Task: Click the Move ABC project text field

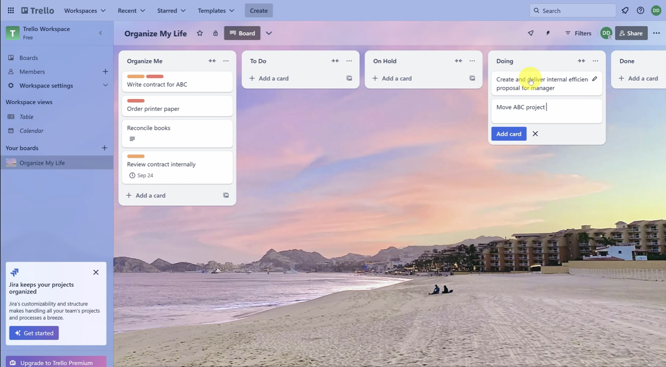Action: [x=546, y=111]
